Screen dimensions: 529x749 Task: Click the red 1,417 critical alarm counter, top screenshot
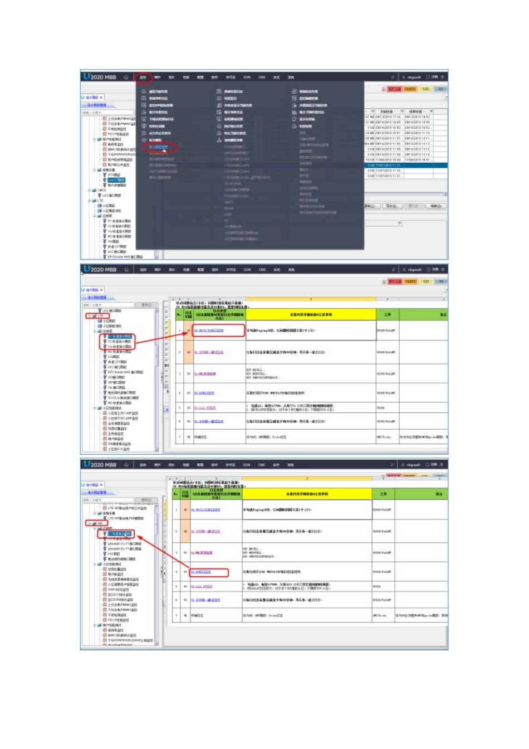pos(394,89)
